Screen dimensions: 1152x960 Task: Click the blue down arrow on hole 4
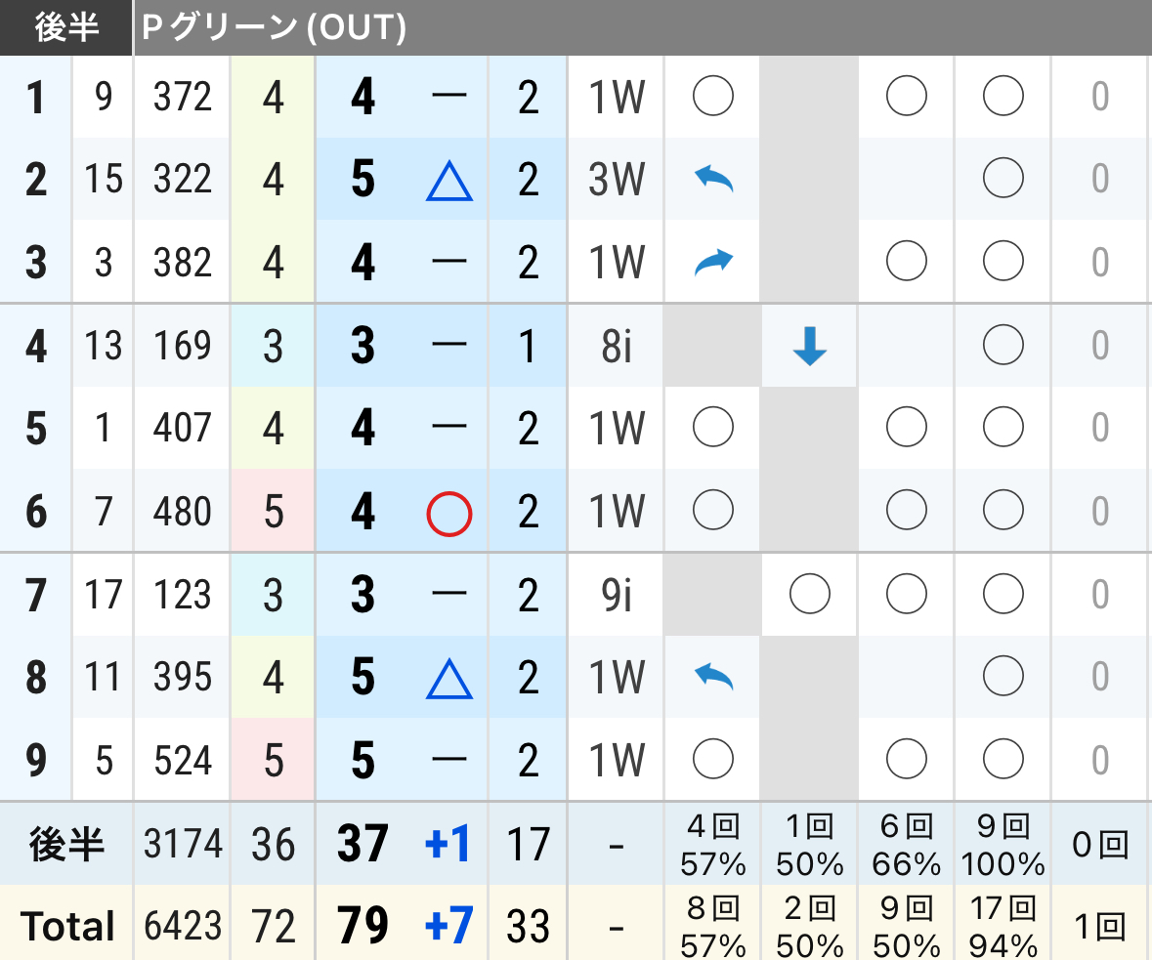(x=810, y=347)
